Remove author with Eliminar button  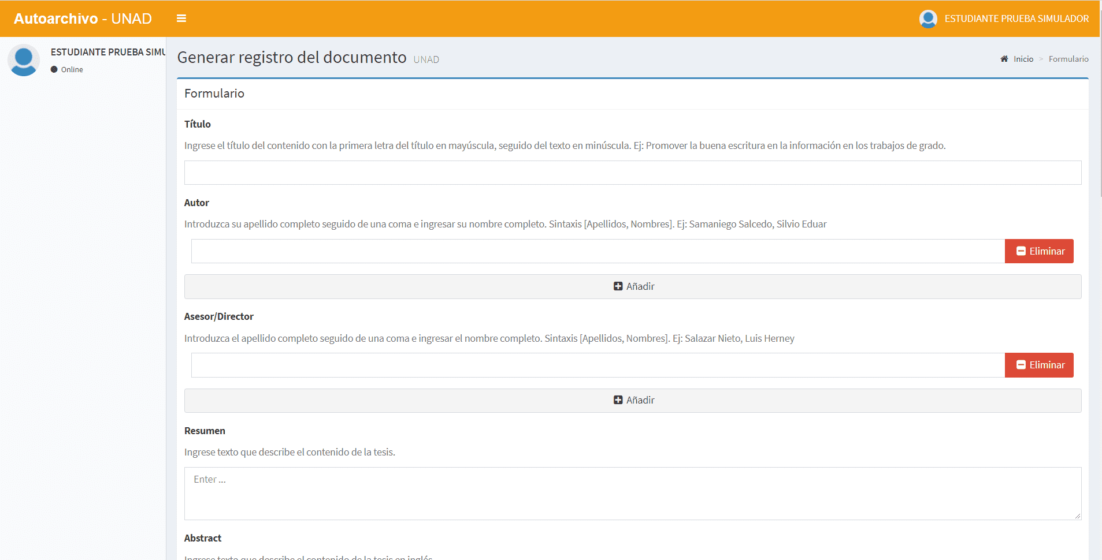tap(1039, 251)
